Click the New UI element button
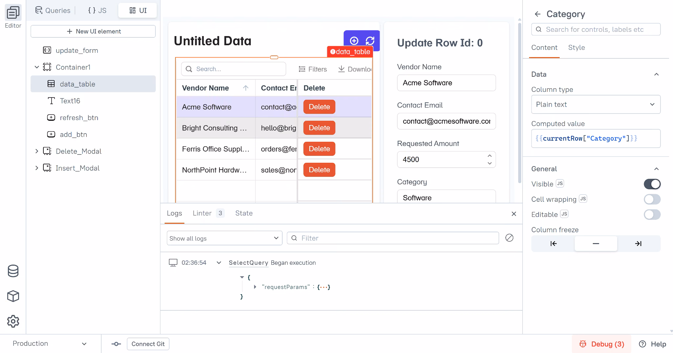673x353 pixels. [93, 31]
